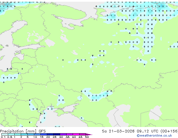Select the 15–20 mm royal blue legend swatch
The width and height of the screenshot is (178, 138).
coord(44,134)
